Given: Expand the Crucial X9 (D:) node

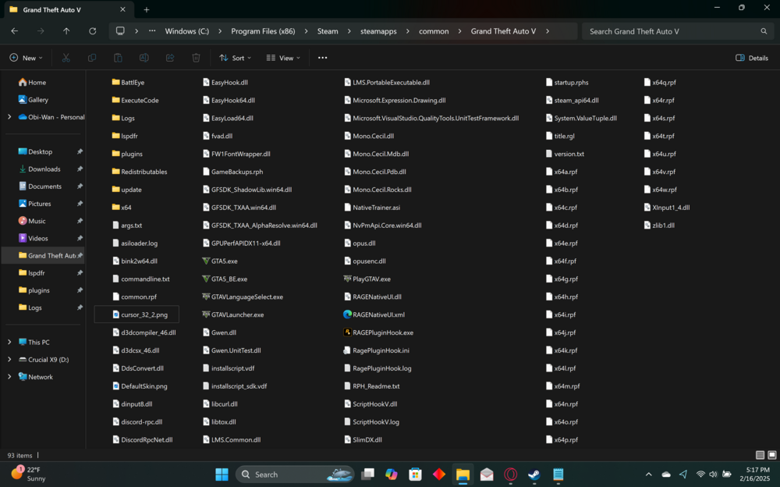Looking at the screenshot, I should [9, 360].
